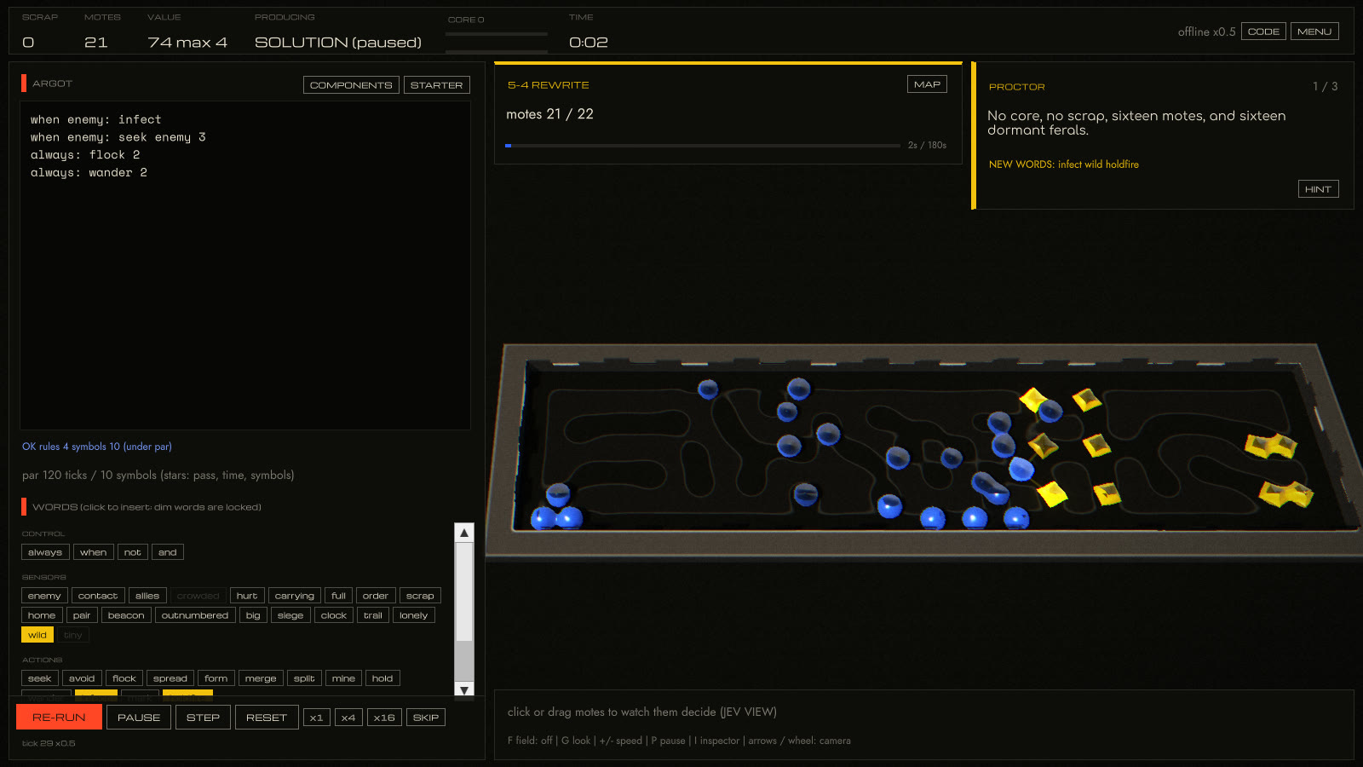
Task: Insert the 'enemy' sensor word
Action: click(x=44, y=596)
